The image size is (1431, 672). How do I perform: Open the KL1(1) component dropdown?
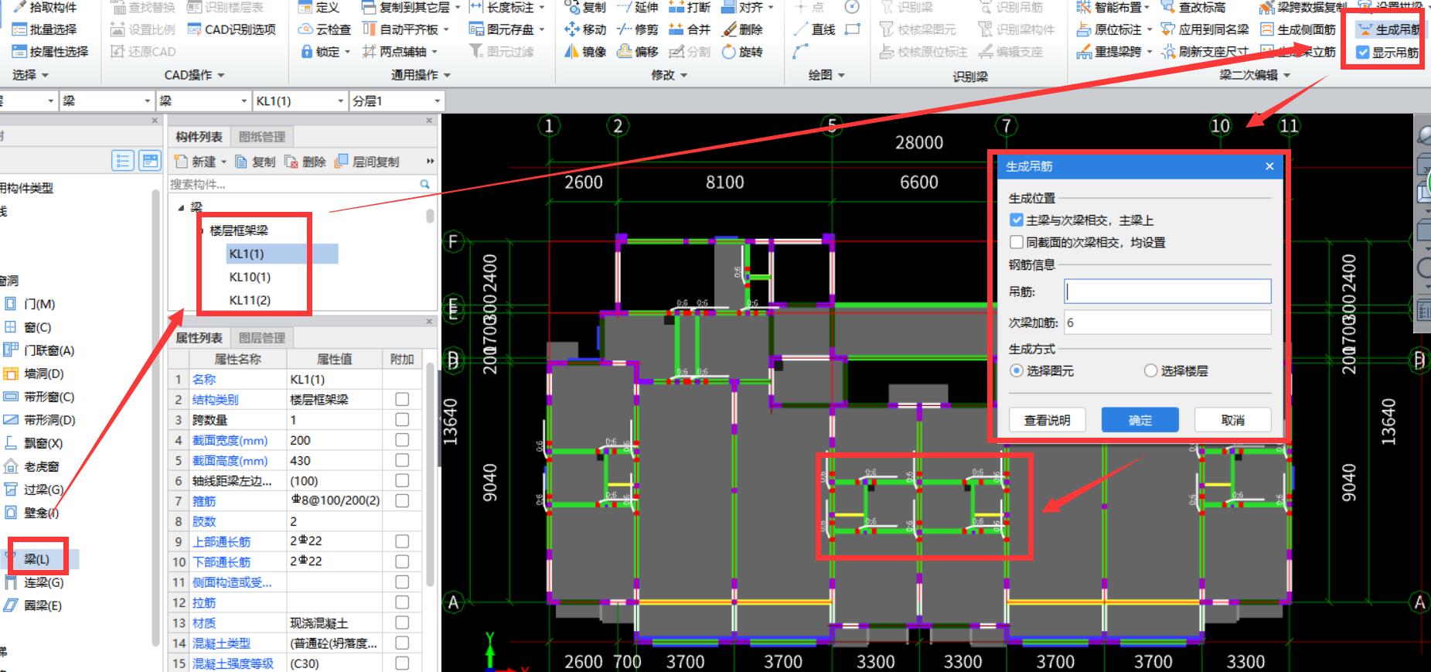(x=341, y=101)
